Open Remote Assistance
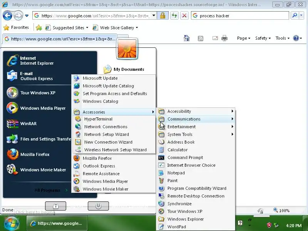This screenshot has height=231, width=308. (x=114, y=174)
